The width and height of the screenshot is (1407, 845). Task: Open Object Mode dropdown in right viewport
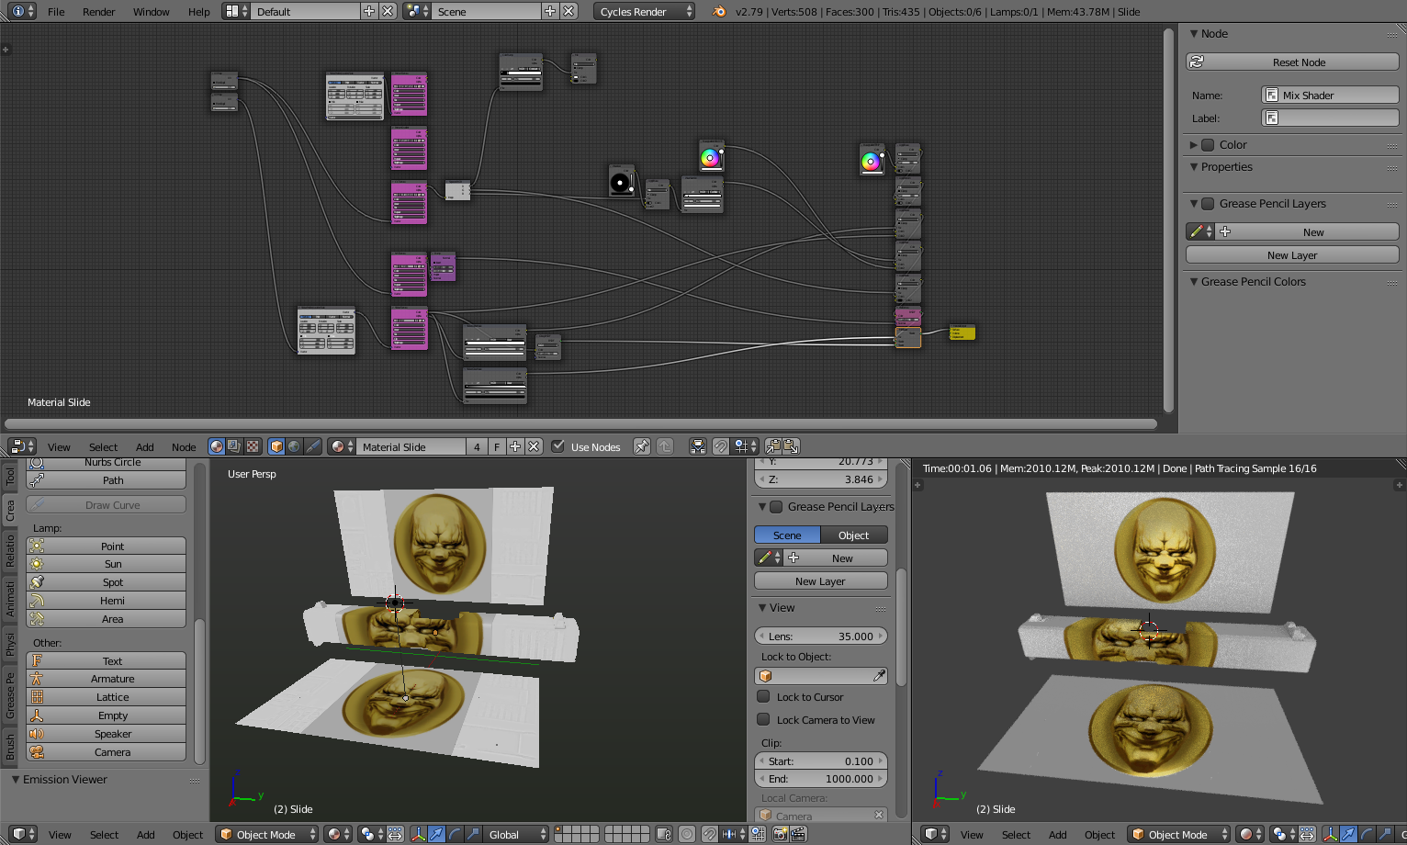[1179, 834]
